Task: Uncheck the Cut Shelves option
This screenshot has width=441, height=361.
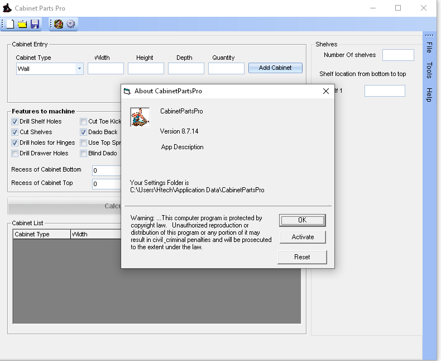Action: pos(15,132)
